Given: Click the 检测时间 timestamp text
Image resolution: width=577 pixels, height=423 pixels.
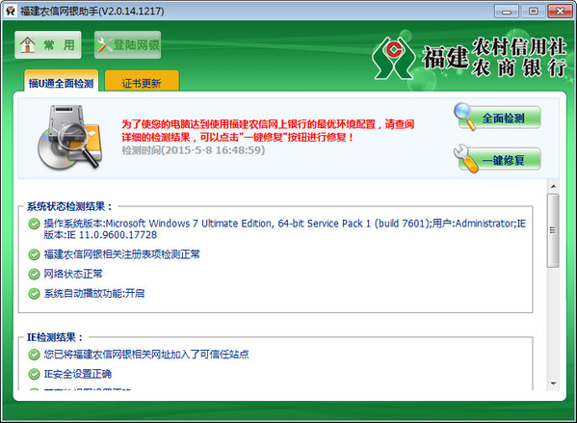Looking at the screenshot, I should click(194, 150).
